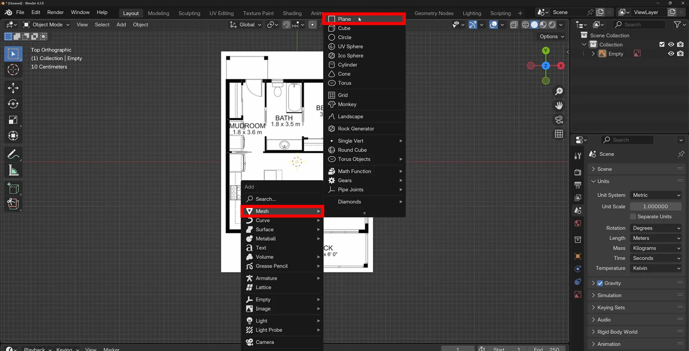Pick the Annotate pencil tool
The height and width of the screenshot is (351, 689).
[x=13, y=154]
